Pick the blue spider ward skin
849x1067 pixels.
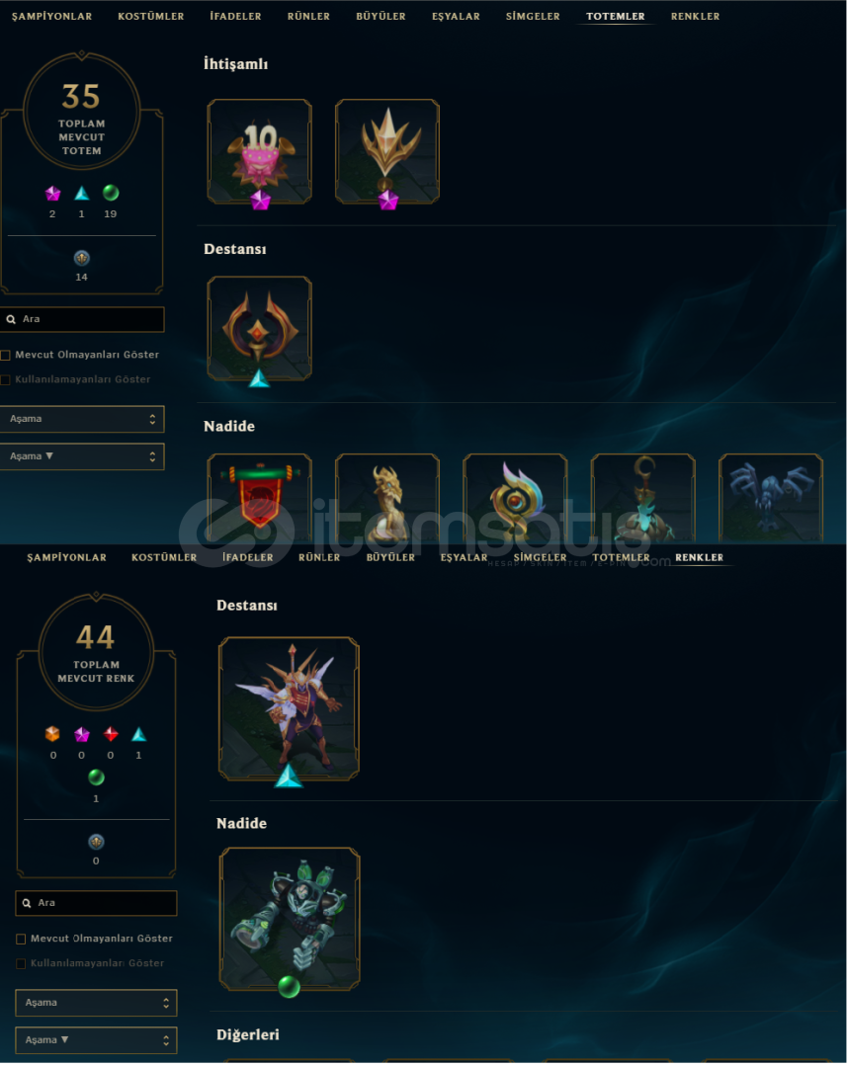[x=771, y=498]
